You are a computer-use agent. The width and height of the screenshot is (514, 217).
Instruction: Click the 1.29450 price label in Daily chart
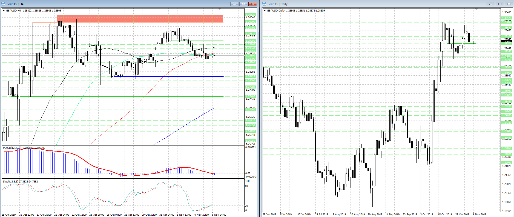point(507,30)
